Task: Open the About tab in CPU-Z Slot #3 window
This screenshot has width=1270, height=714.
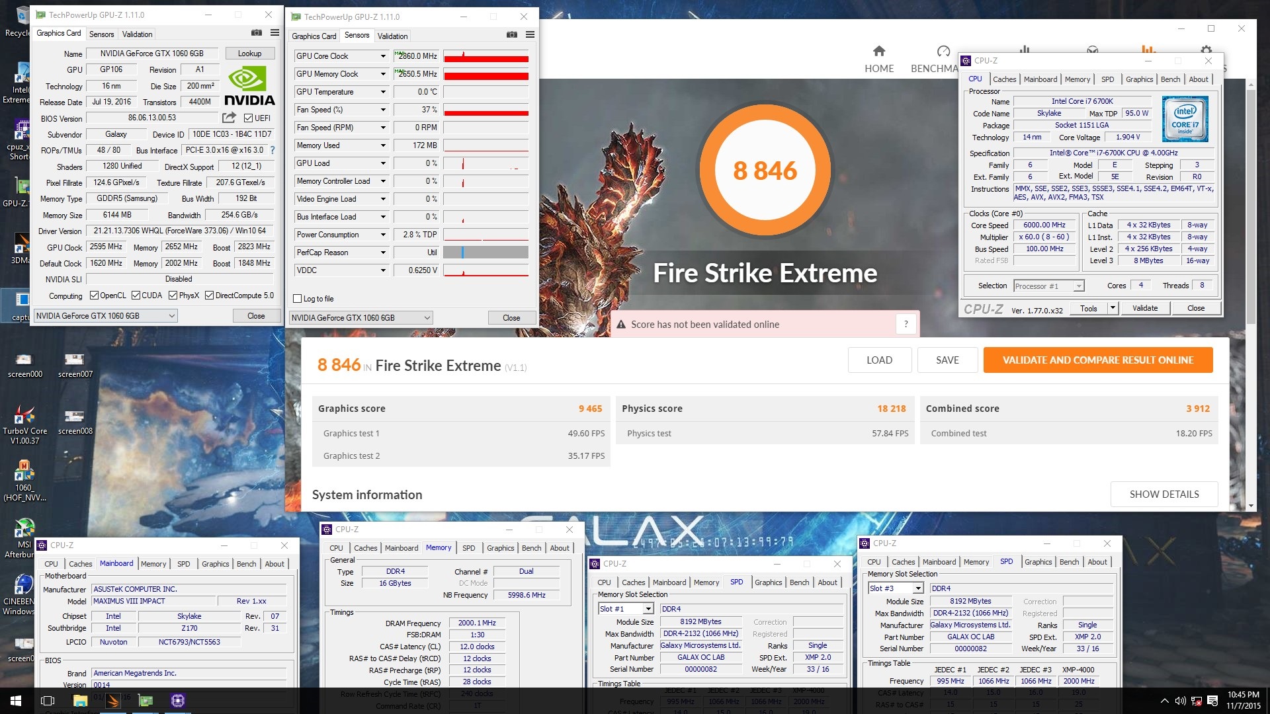Action: (x=1097, y=562)
